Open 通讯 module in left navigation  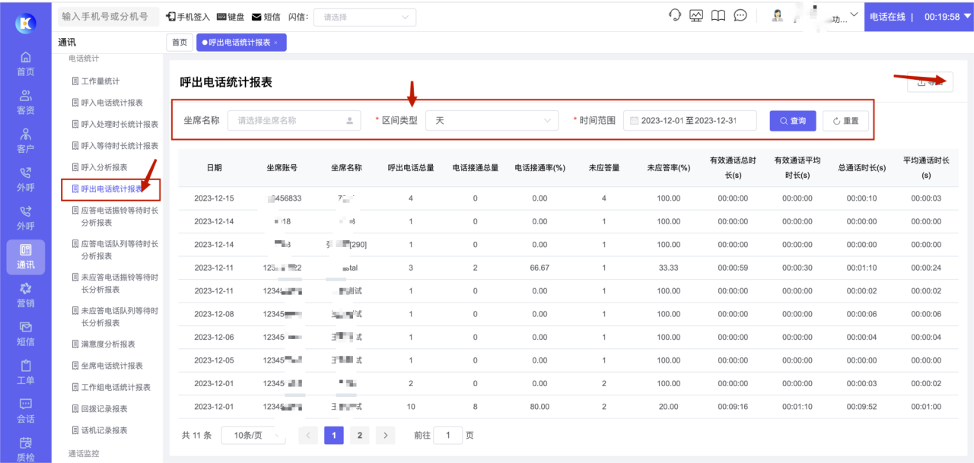(x=25, y=257)
